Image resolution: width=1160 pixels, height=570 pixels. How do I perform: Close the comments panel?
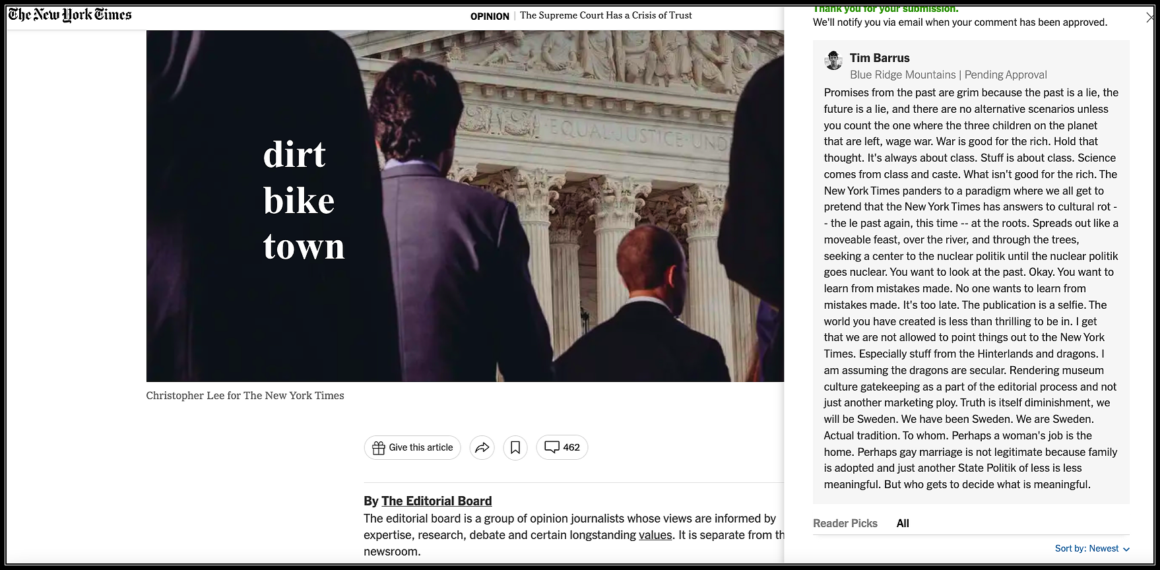coord(1151,18)
